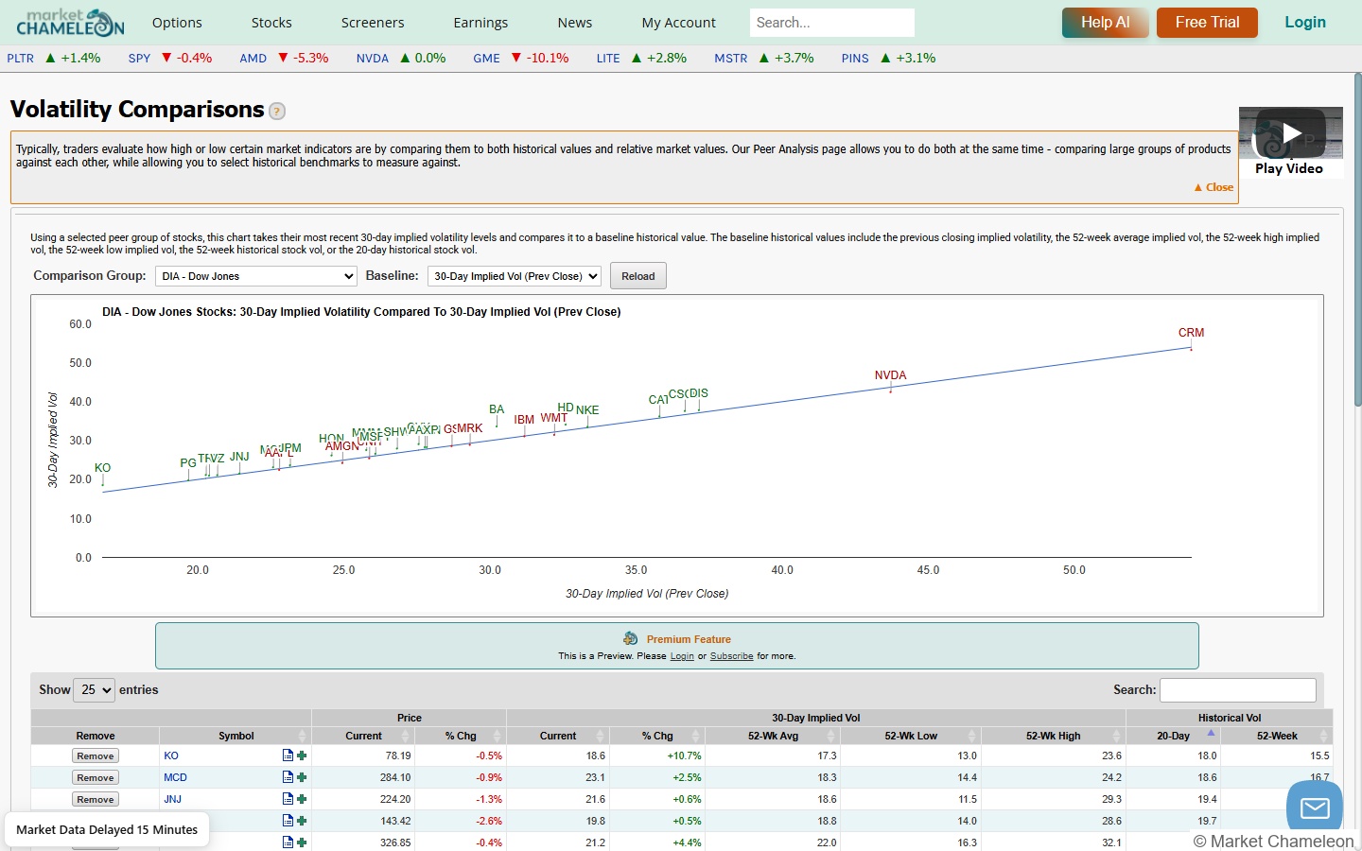Viewport: 1362px width, 851px height.
Task: Sort by Implied Vol % Chg column arrows
Action: (x=696, y=736)
